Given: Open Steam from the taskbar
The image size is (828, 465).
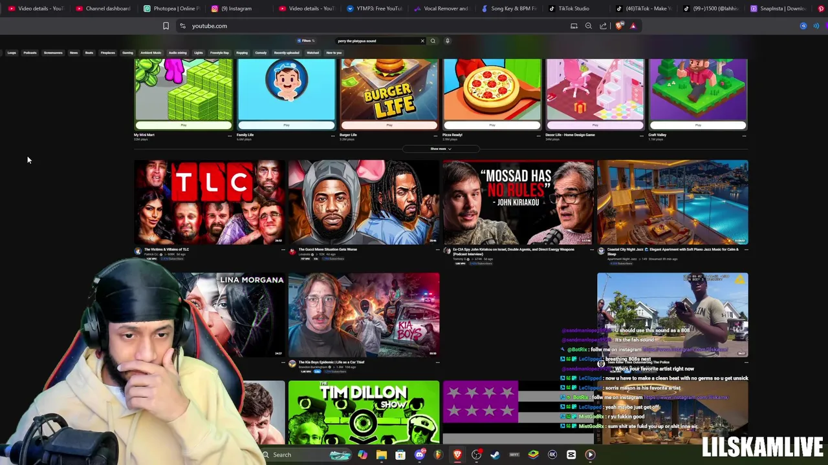Looking at the screenshot, I should tap(495, 455).
